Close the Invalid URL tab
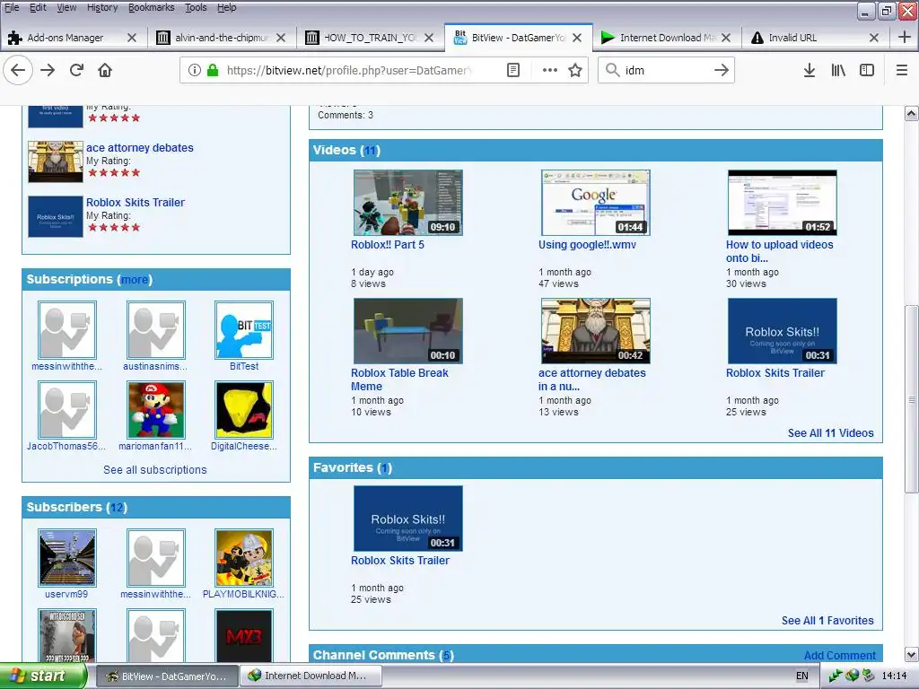Image resolution: width=919 pixels, height=689 pixels. coord(874,38)
